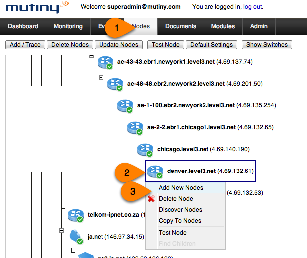Click the Add / Trace button
The width and height of the screenshot is (307, 258).
(25, 45)
